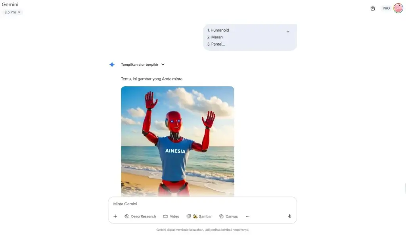This screenshot has width=406, height=235.
Task: Toggle the Gambar image tool chip
Action: coord(199,216)
